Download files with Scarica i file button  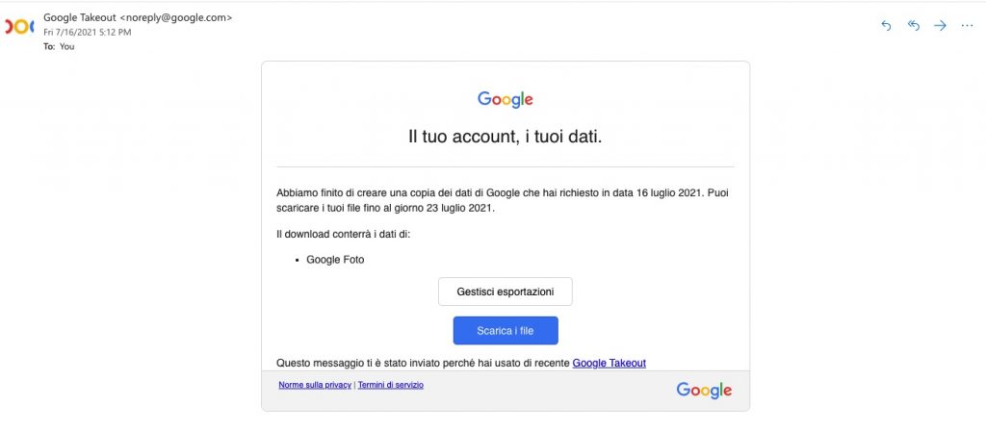[x=506, y=330]
